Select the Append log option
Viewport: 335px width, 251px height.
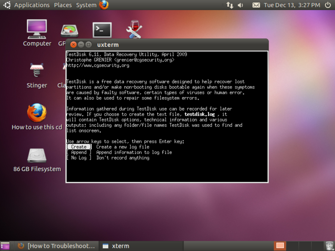(x=79, y=152)
